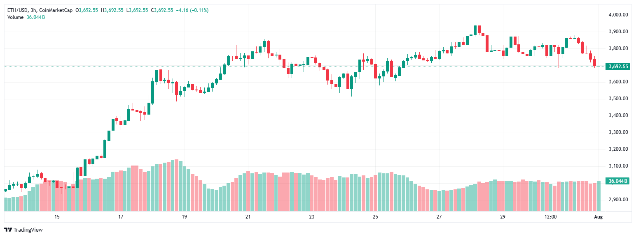Click the 3,500.00 price axis label
Image resolution: width=636 pixels, height=237 pixels.
point(618,99)
